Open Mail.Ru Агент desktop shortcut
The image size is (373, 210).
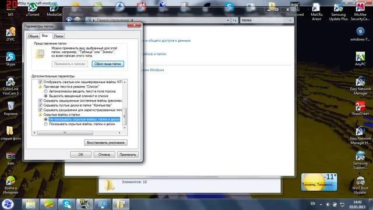(x=316, y=12)
